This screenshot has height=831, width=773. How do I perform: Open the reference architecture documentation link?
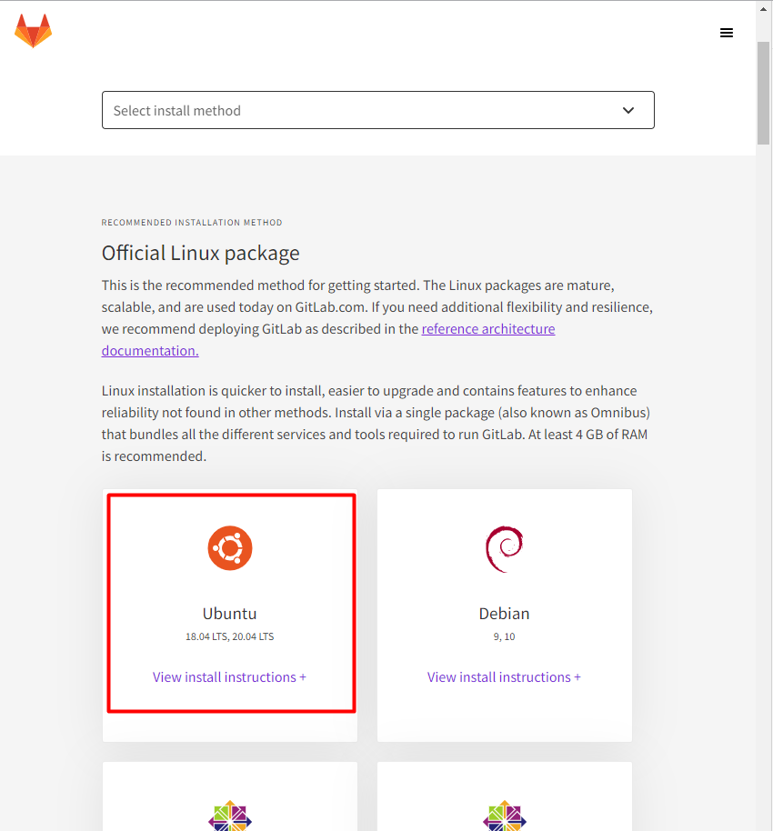pyautogui.click(x=487, y=329)
